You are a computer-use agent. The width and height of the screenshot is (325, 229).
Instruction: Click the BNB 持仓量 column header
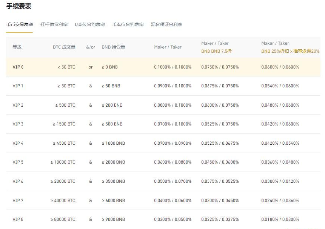(114, 47)
